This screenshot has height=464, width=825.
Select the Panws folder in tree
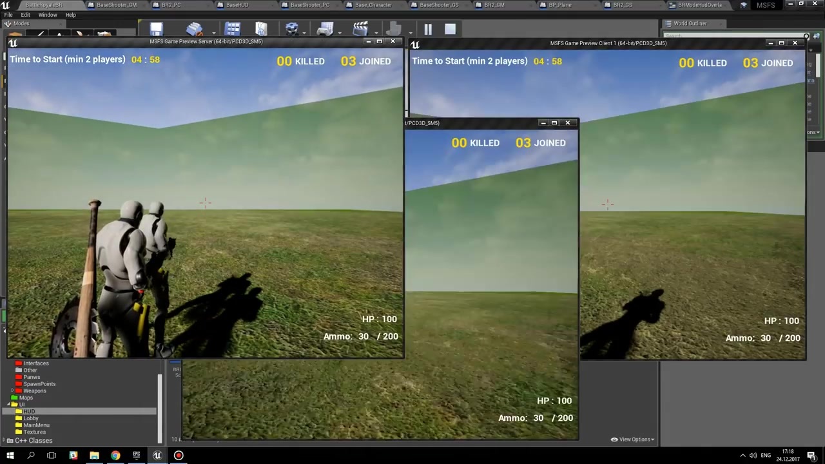click(32, 377)
